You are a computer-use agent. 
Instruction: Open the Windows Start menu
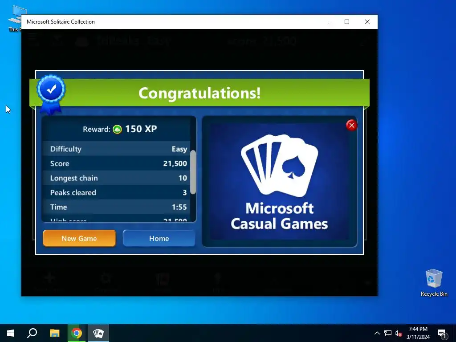pyautogui.click(x=11, y=333)
